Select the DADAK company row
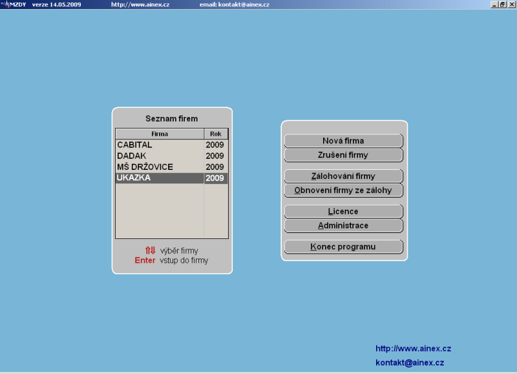Viewport: 517px width, 374px height. pyautogui.click(x=159, y=156)
